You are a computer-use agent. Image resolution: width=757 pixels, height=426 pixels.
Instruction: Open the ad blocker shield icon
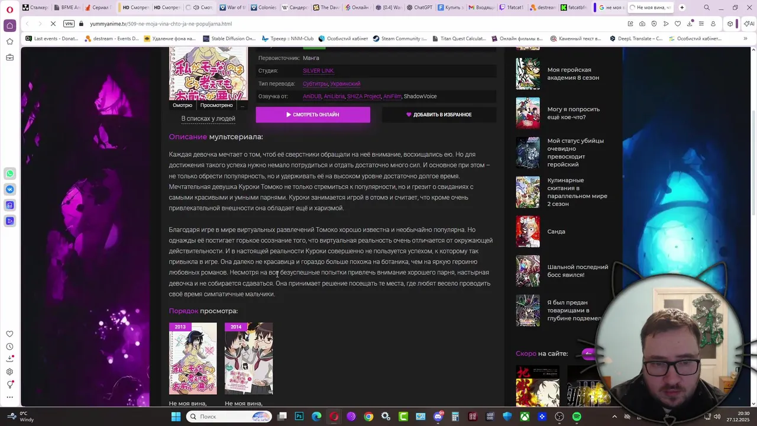coord(654,24)
